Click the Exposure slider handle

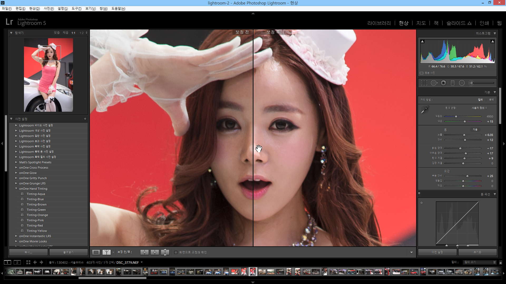click(x=464, y=135)
